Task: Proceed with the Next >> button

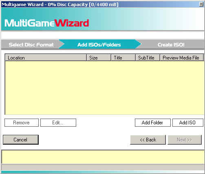Action: pyautogui.click(x=185, y=140)
